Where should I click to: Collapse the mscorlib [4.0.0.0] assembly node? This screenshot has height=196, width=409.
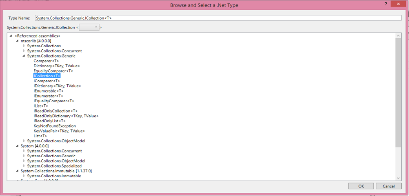click(17, 41)
